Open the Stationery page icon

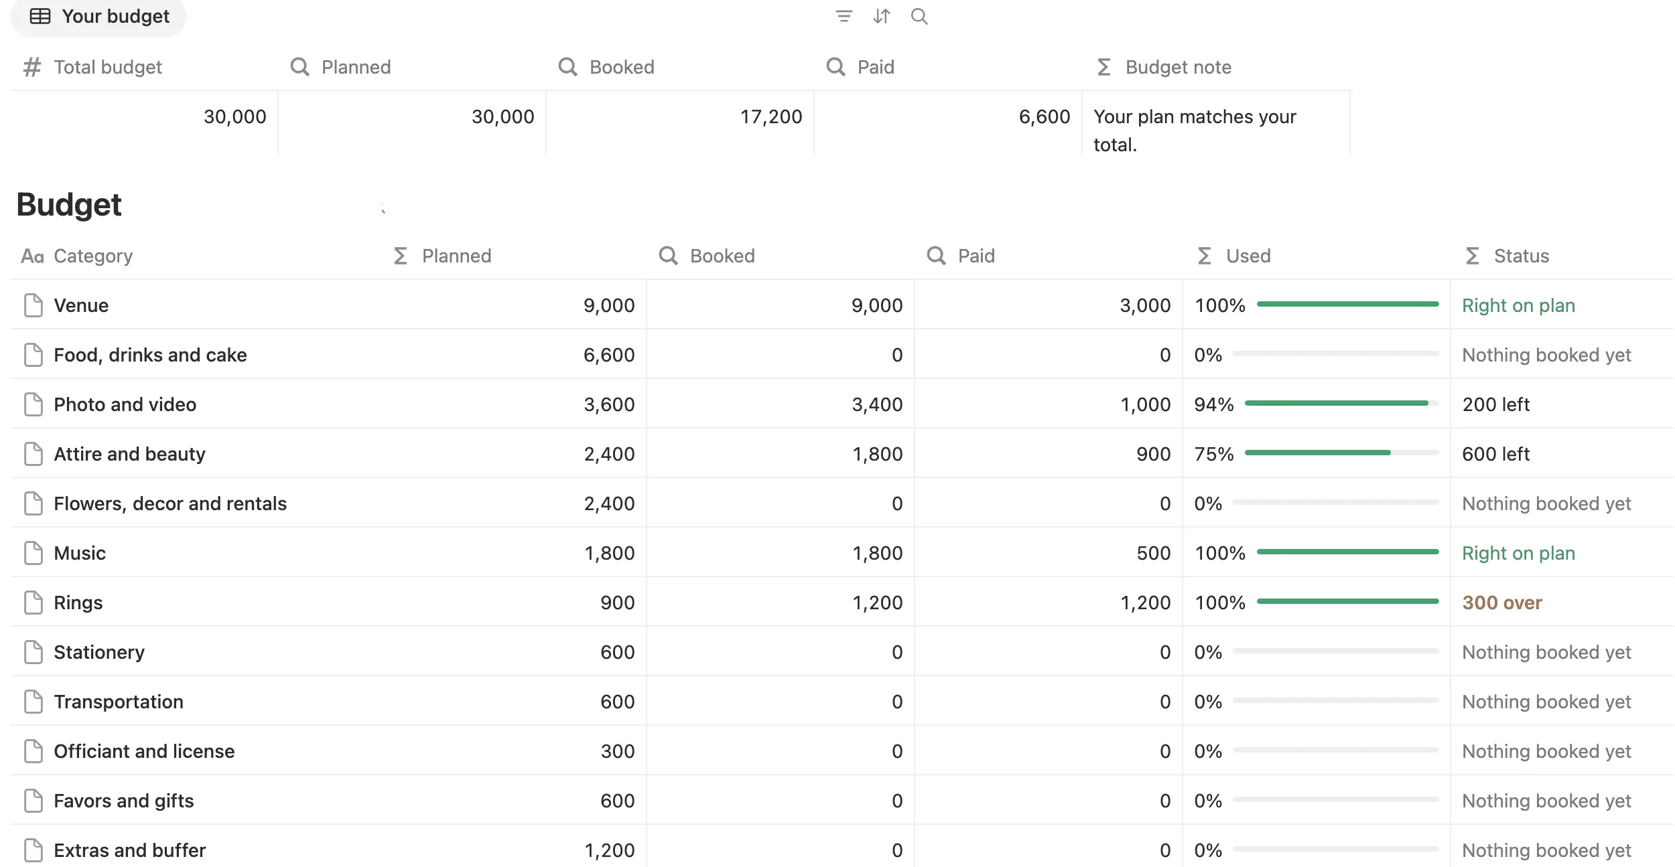point(33,652)
